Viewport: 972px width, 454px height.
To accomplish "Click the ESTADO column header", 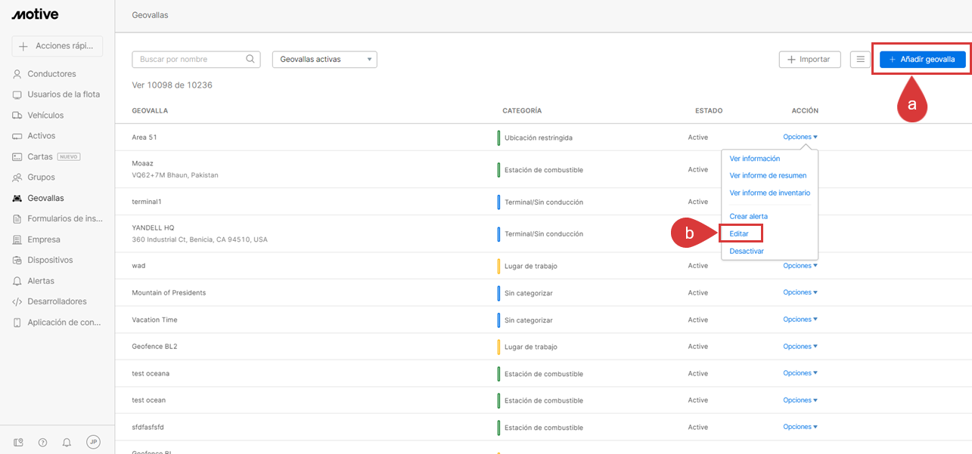I will tap(709, 111).
